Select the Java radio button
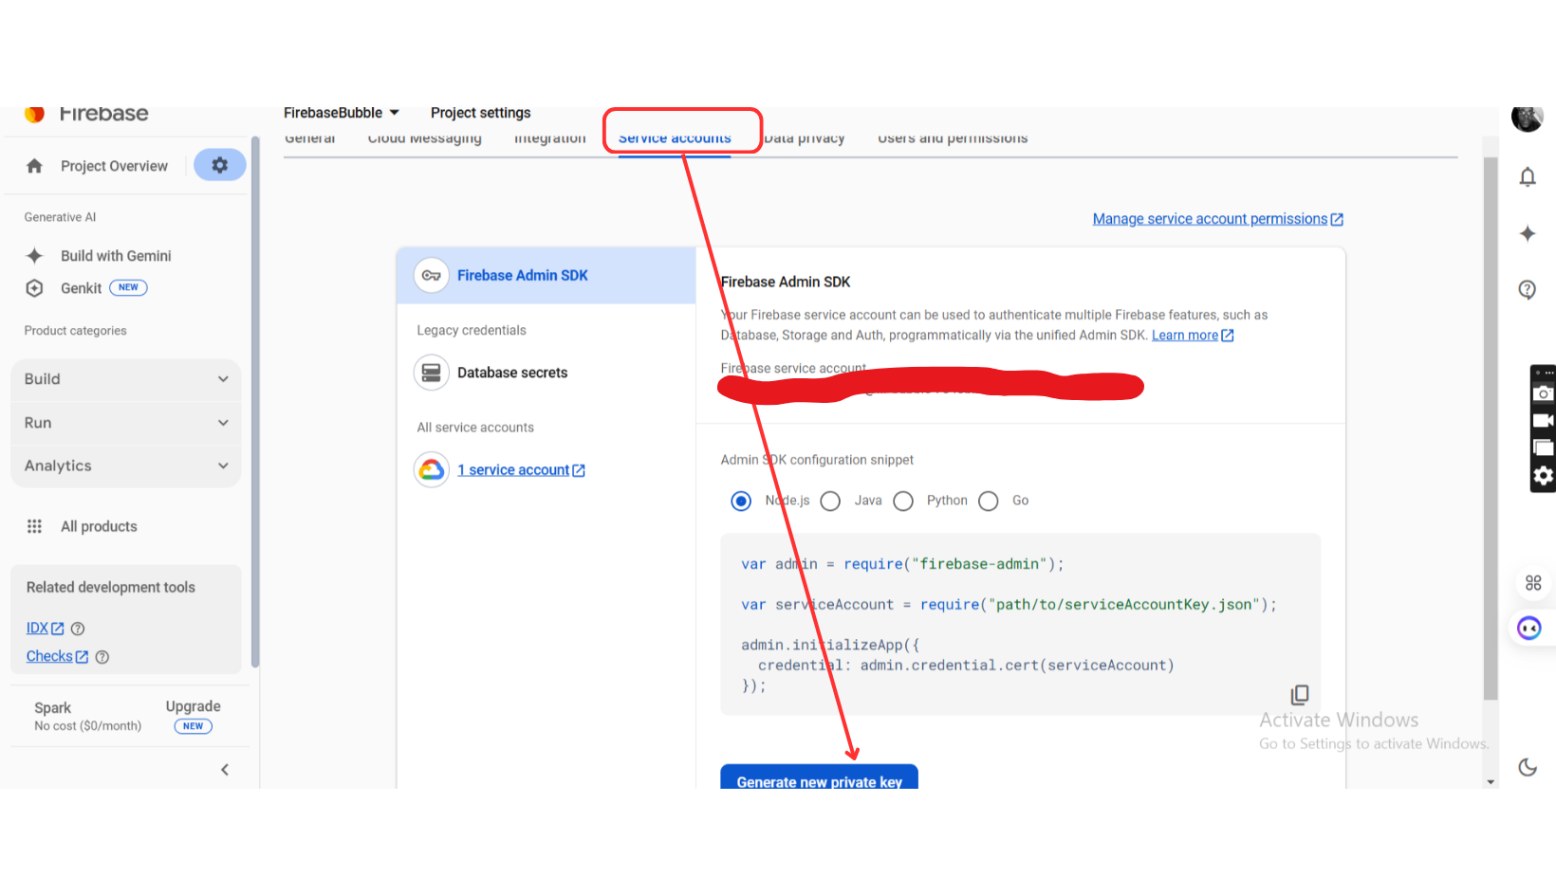Image resolution: width=1556 pixels, height=876 pixels. point(830,502)
